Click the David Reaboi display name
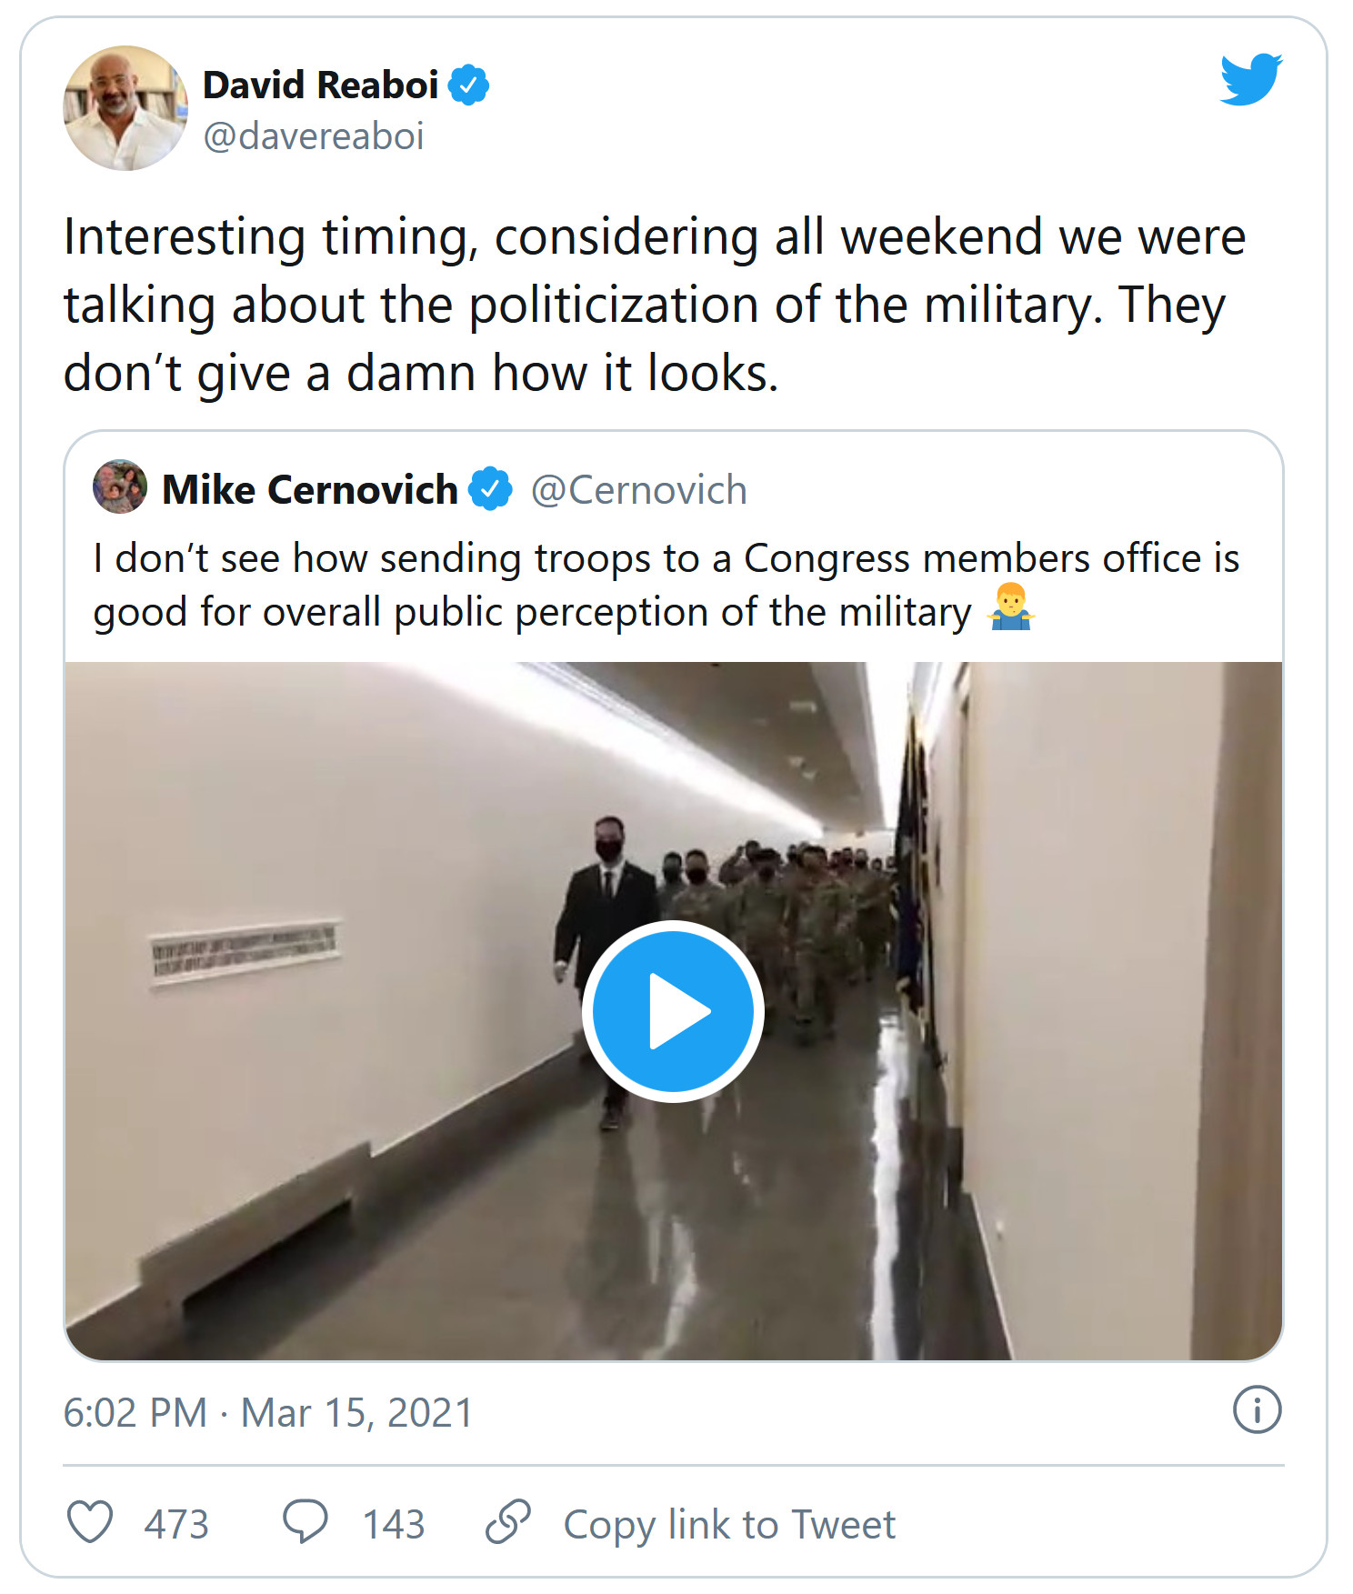 (320, 85)
